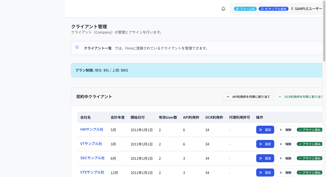Image resolution: width=326 pixels, height=177 pixels.
Task: Switch workspace using the ファーム社 badge
Action: tap(245, 9)
